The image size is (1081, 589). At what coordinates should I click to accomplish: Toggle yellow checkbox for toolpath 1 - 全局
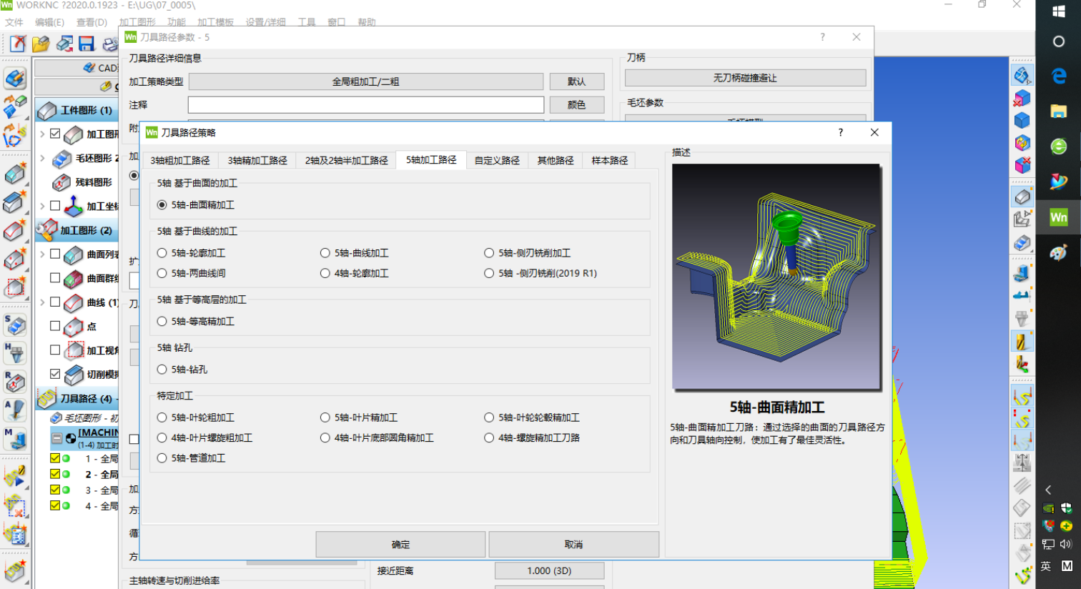55,458
